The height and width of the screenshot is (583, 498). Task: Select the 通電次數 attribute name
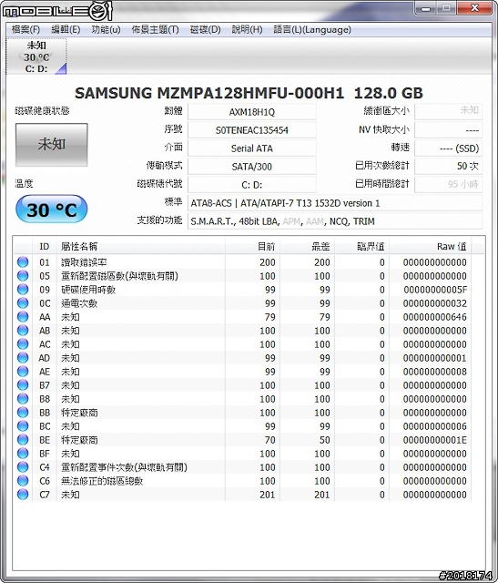(x=79, y=303)
